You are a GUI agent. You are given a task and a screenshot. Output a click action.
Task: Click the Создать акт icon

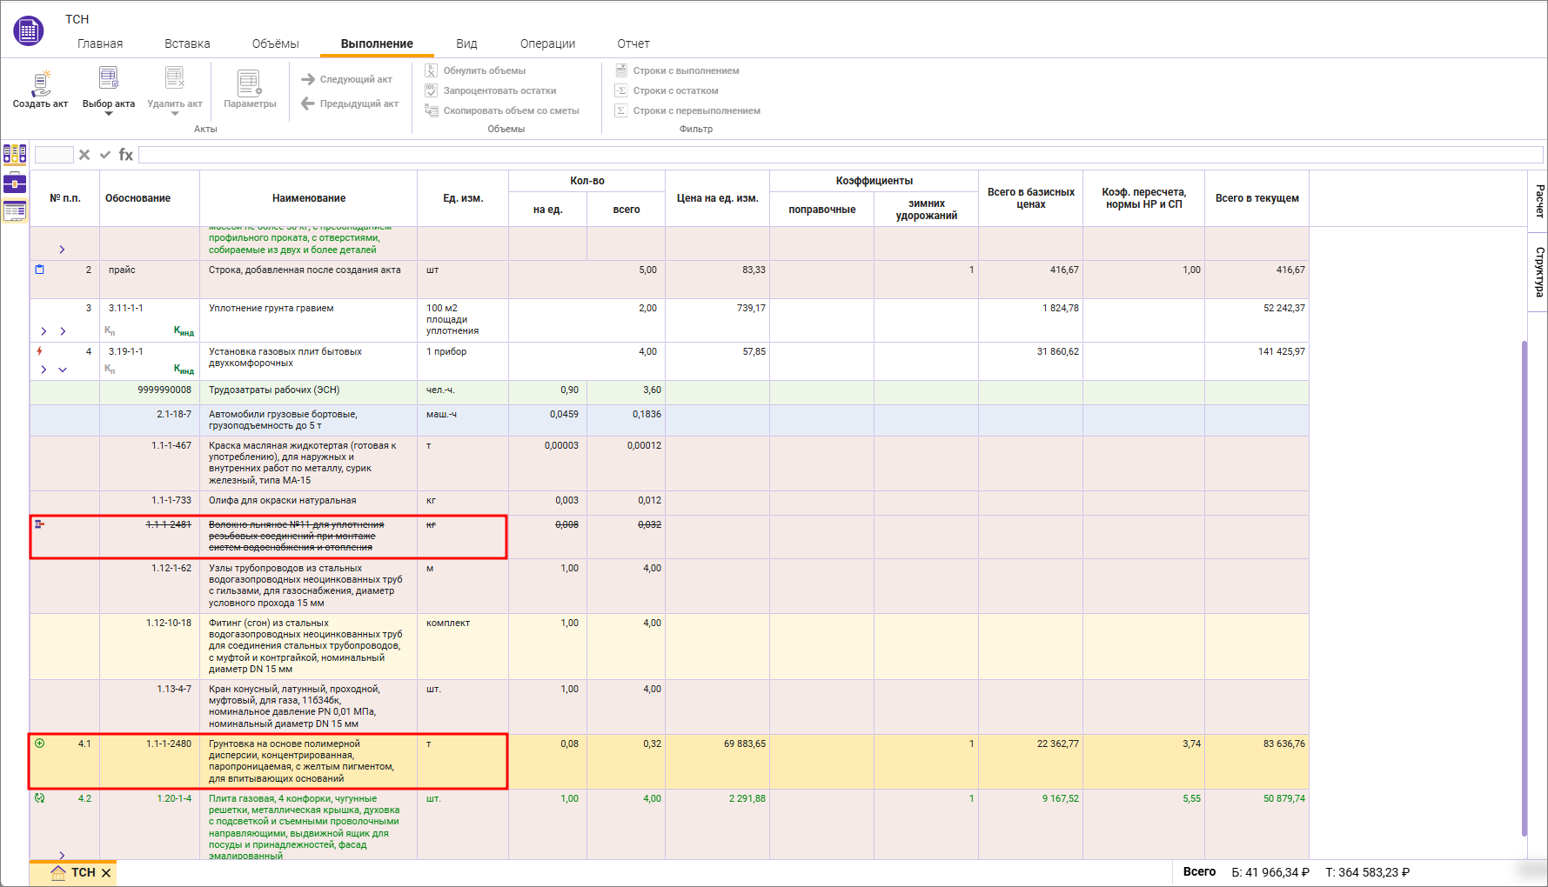40,83
